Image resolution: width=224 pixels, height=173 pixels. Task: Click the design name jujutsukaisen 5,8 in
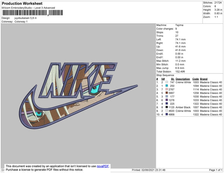click(25, 18)
